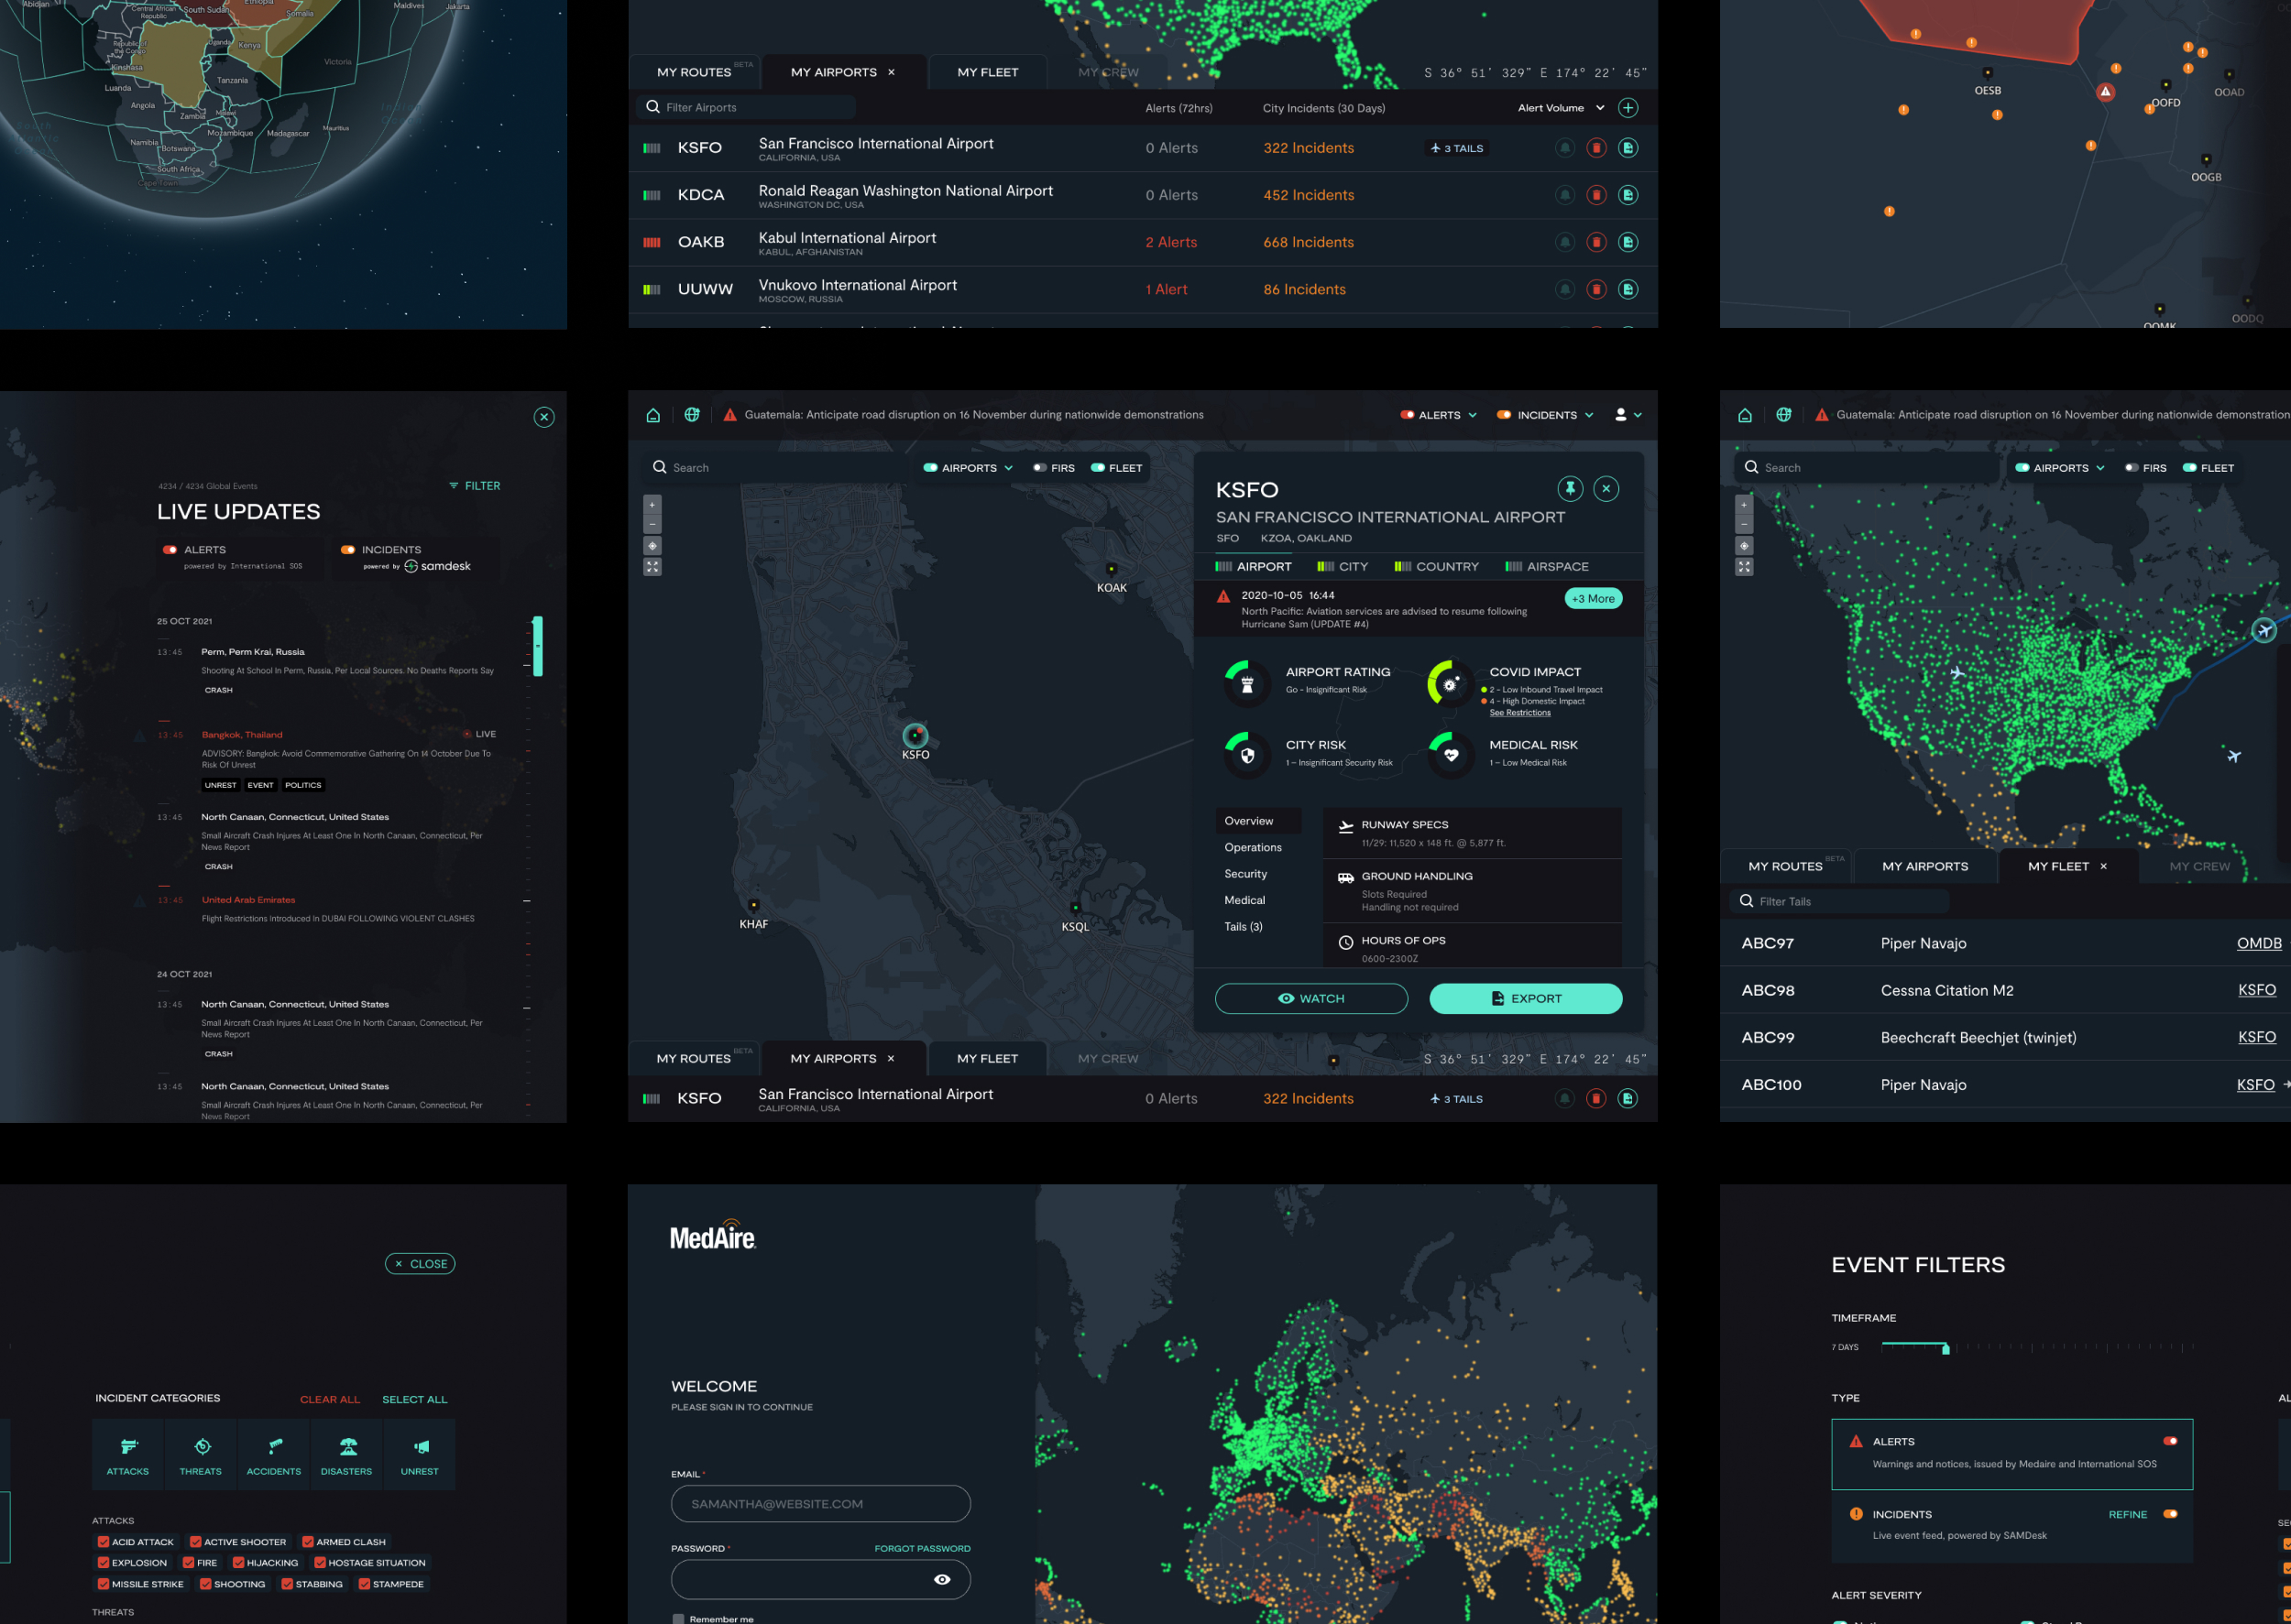
Task: Click export document icon on OAKB row
Action: pos(1628,242)
